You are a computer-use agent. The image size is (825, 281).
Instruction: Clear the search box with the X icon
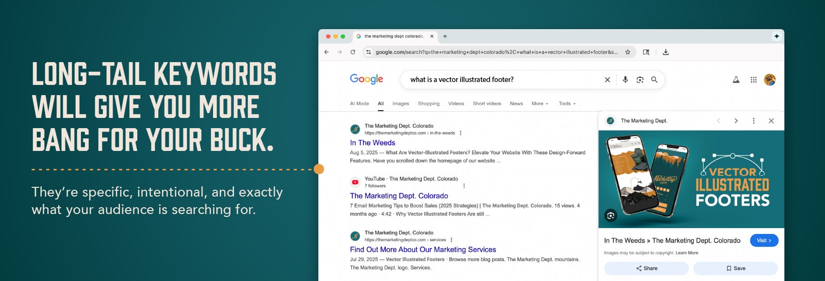(x=607, y=80)
